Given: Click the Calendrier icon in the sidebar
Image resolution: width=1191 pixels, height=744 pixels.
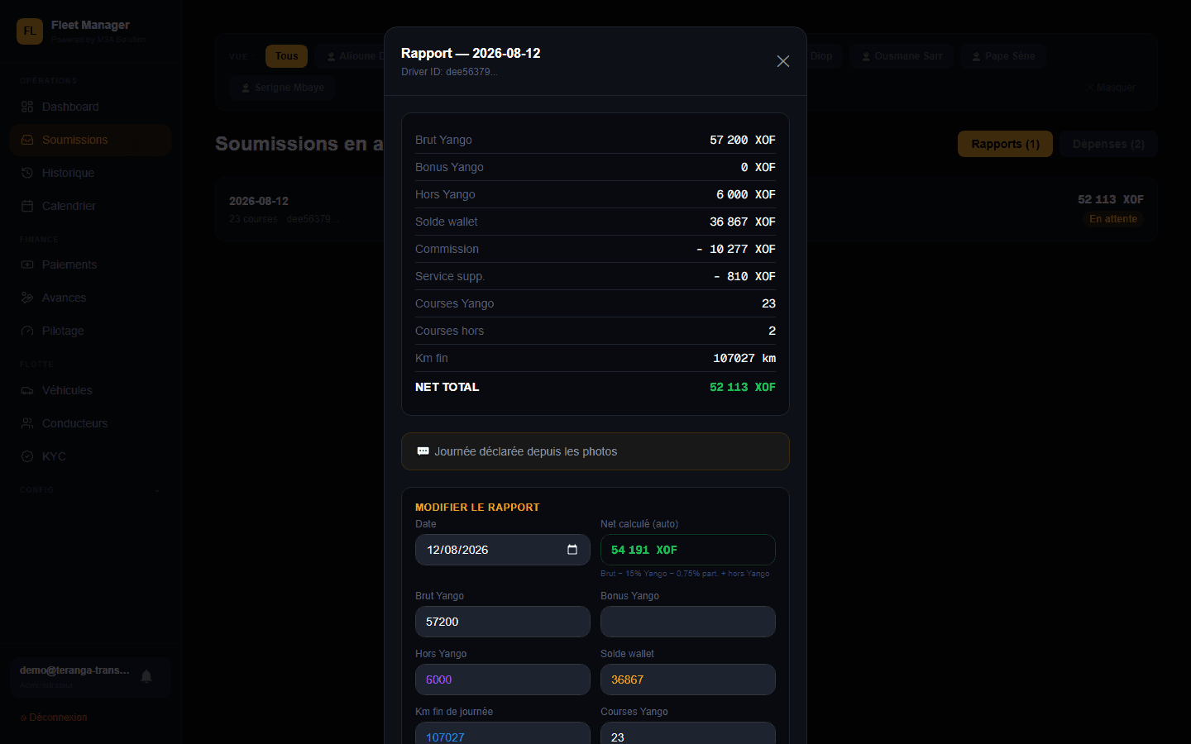Looking at the screenshot, I should pyautogui.click(x=27, y=206).
